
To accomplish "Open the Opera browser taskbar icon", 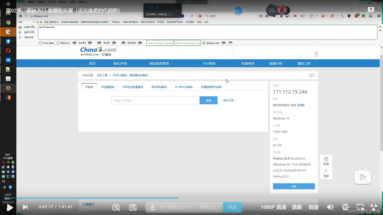I will coord(8,51).
